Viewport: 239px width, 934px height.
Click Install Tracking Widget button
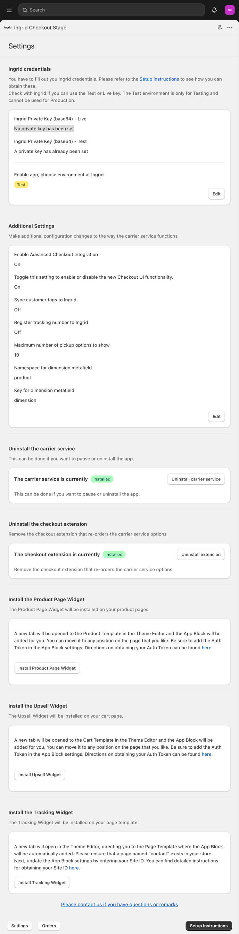[x=42, y=882]
